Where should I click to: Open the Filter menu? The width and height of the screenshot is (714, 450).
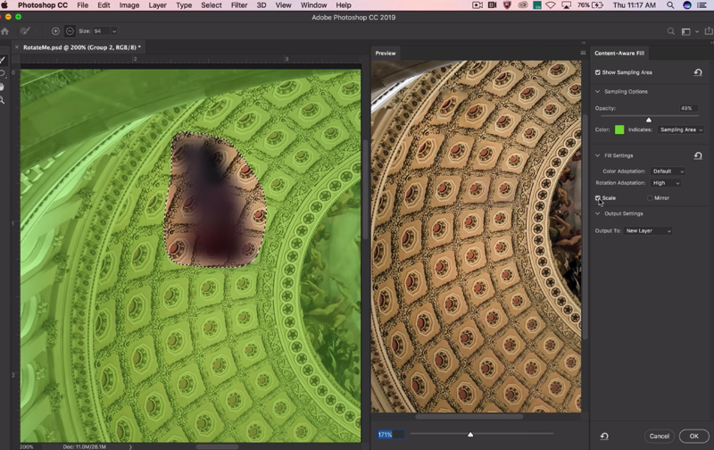[x=239, y=5]
